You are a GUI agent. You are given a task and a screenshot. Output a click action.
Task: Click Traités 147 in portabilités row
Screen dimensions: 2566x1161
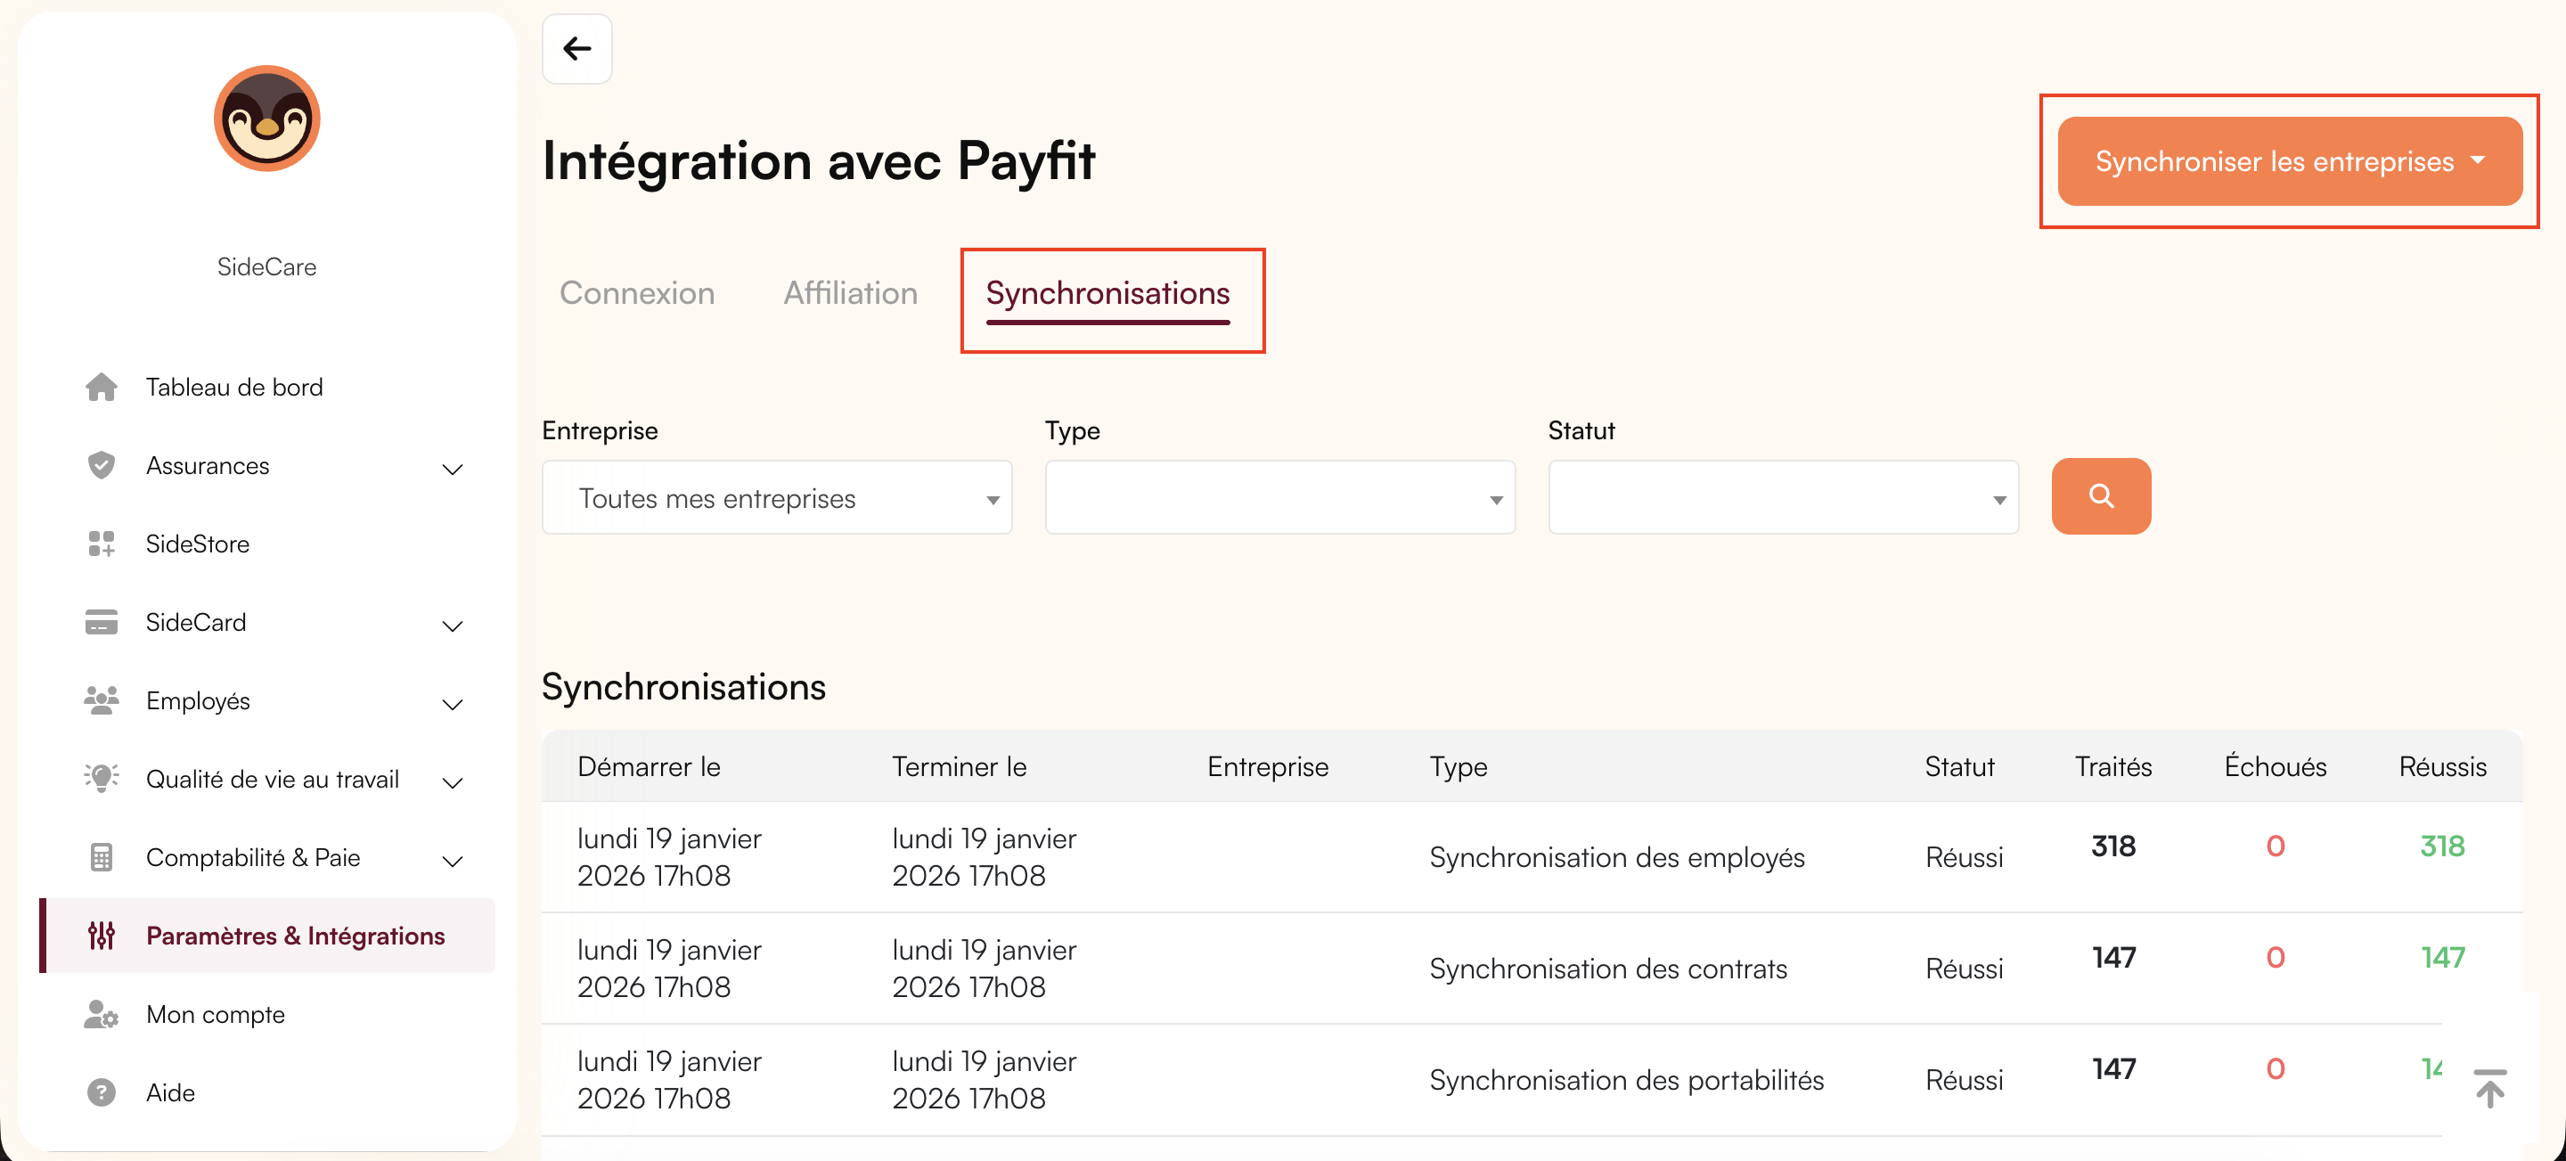click(2112, 1069)
